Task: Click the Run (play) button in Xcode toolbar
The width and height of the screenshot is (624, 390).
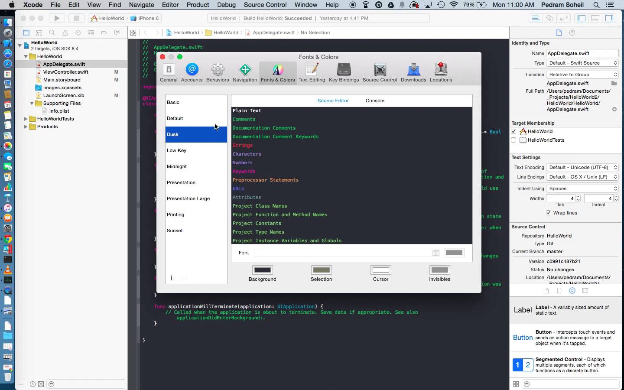Action: tap(57, 18)
